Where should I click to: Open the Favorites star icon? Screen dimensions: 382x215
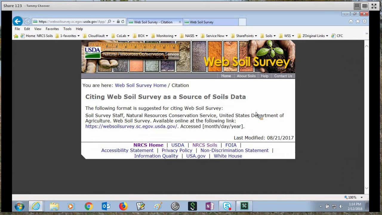pos(358,21)
